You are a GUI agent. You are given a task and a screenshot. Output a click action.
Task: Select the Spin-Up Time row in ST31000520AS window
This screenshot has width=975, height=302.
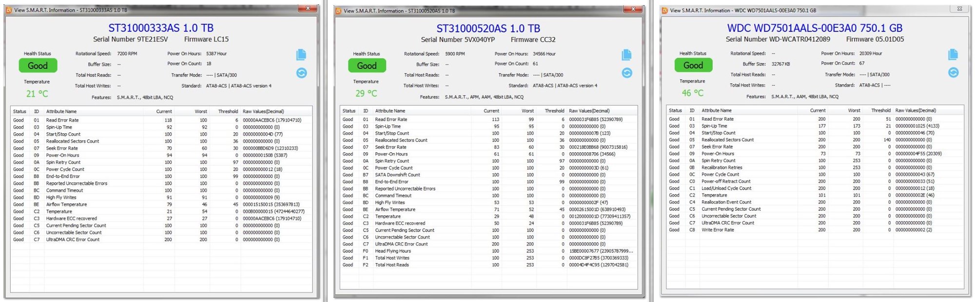pos(488,126)
